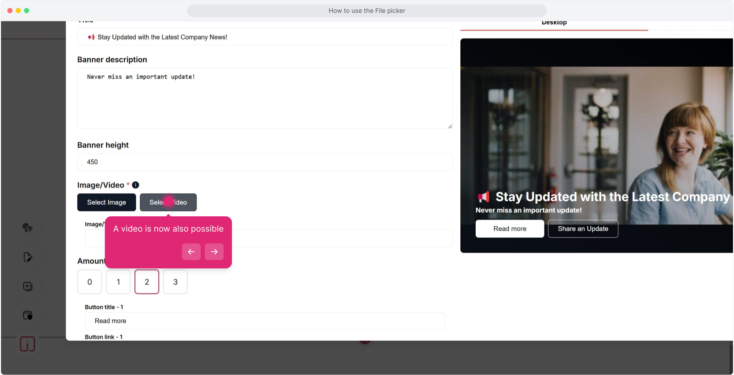Image resolution: width=734 pixels, height=375 pixels.
Task: Click 'A video is now also possible' tooltip text
Action: pyautogui.click(x=168, y=229)
